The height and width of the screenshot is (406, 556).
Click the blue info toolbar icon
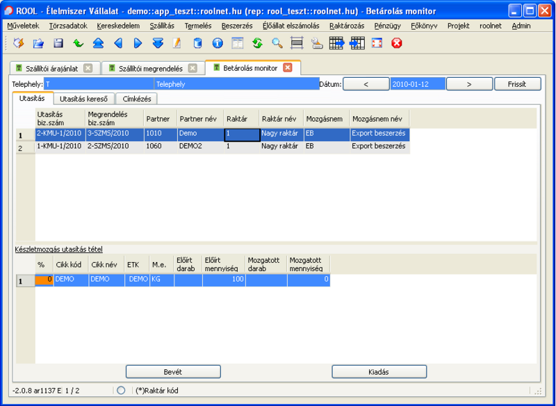click(x=218, y=44)
